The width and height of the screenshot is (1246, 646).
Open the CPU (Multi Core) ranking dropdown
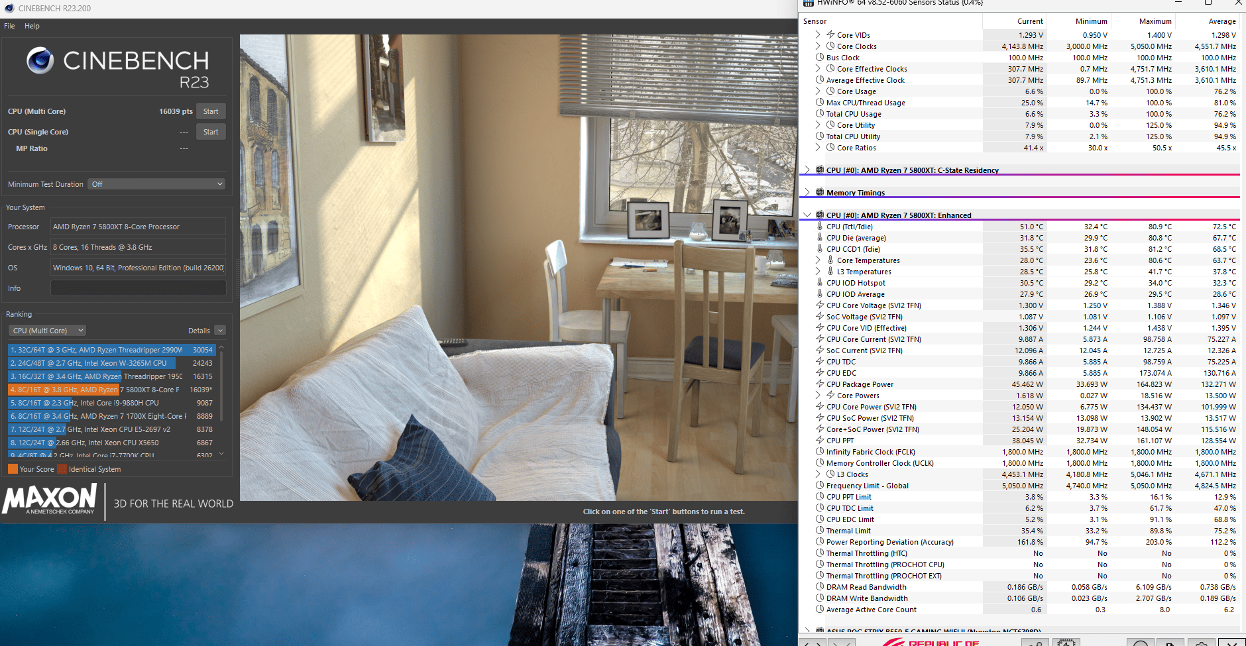coord(47,331)
